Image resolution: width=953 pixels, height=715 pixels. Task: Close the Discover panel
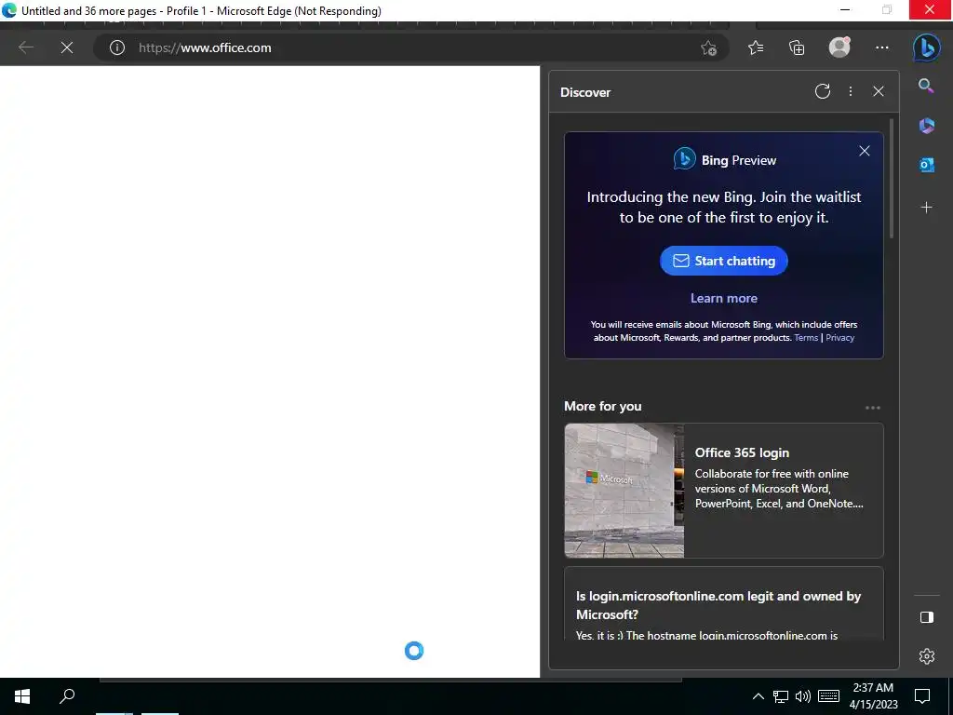click(x=879, y=91)
